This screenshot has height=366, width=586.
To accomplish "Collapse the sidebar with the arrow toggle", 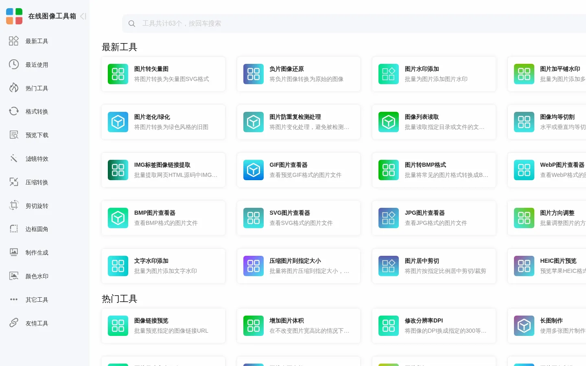I will coord(83,16).
